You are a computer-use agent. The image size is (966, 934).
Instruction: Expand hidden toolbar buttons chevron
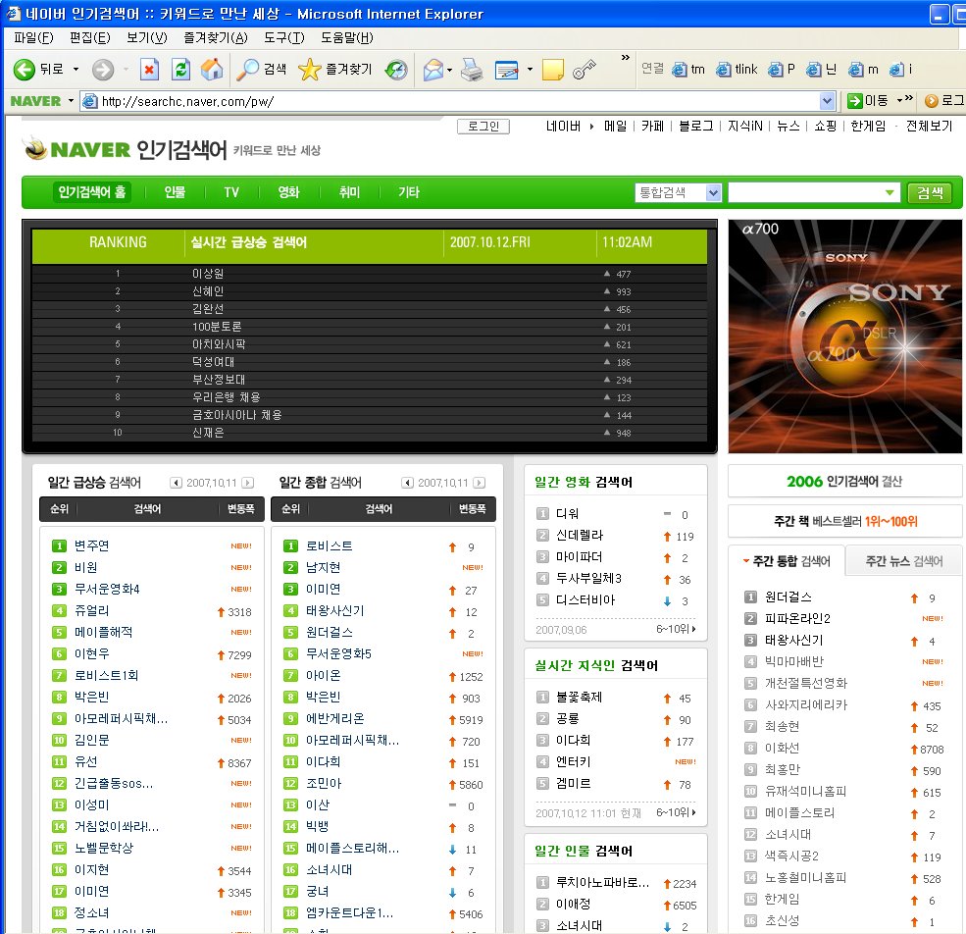pyautogui.click(x=626, y=57)
